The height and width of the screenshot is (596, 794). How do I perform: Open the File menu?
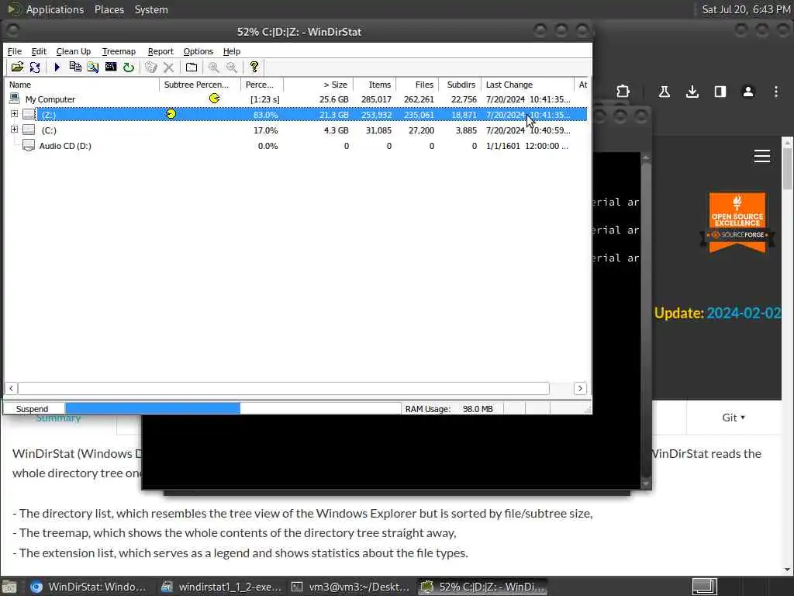click(14, 51)
